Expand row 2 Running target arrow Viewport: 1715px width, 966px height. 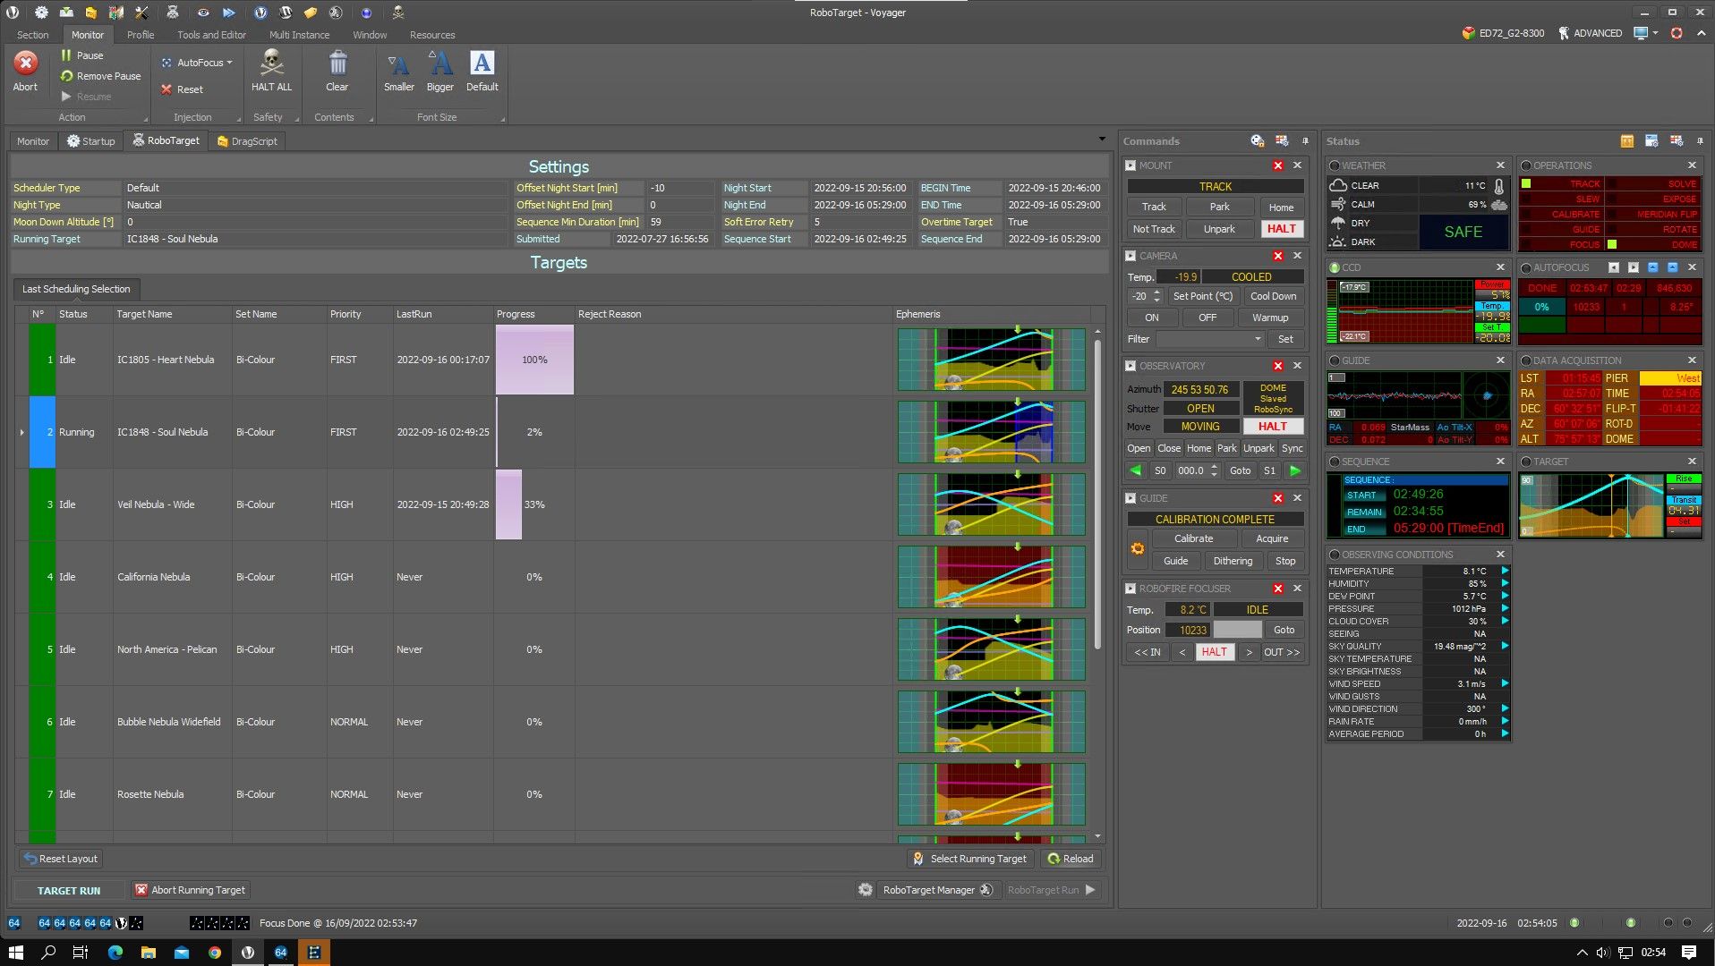click(21, 432)
